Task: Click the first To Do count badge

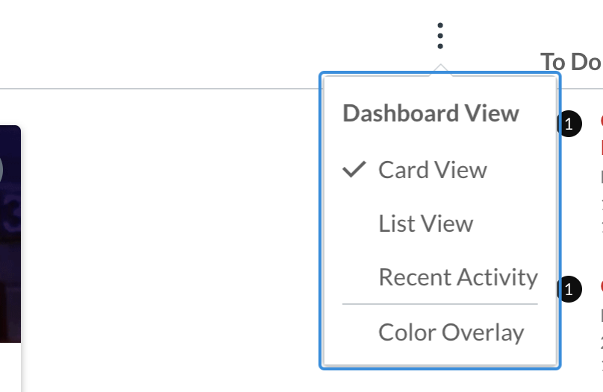Action: point(569,124)
